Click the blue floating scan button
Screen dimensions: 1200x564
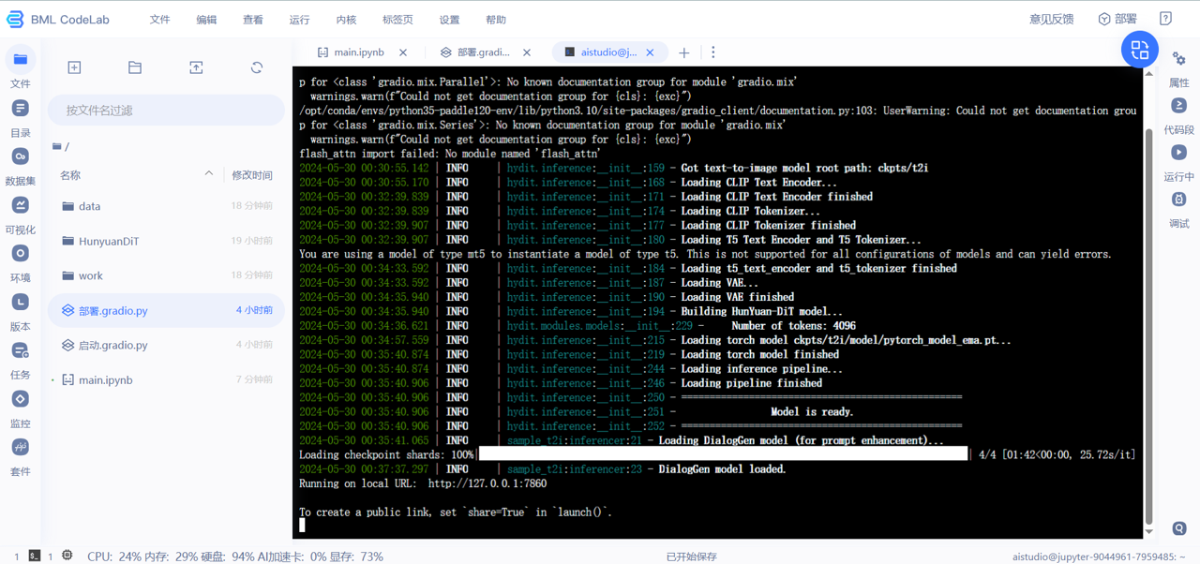[1140, 50]
